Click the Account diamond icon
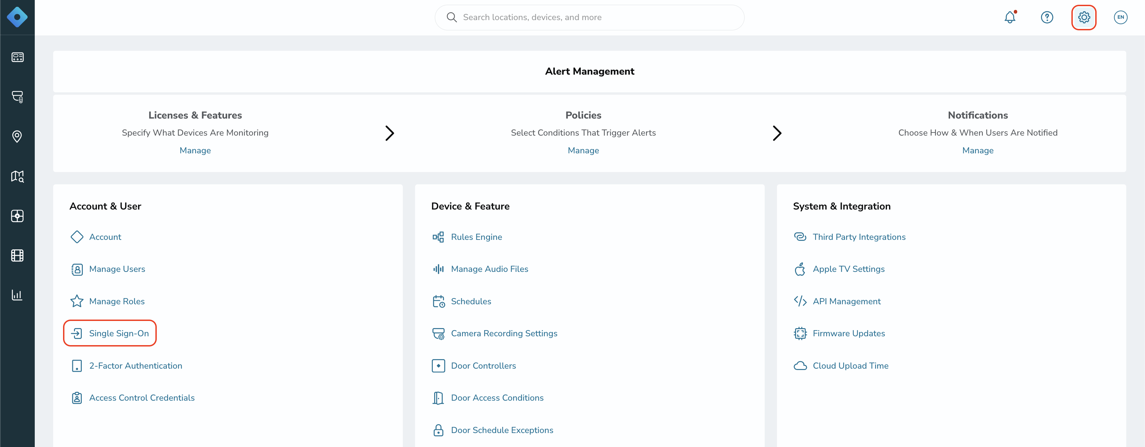 pyautogui.click(x=77, y=237)
